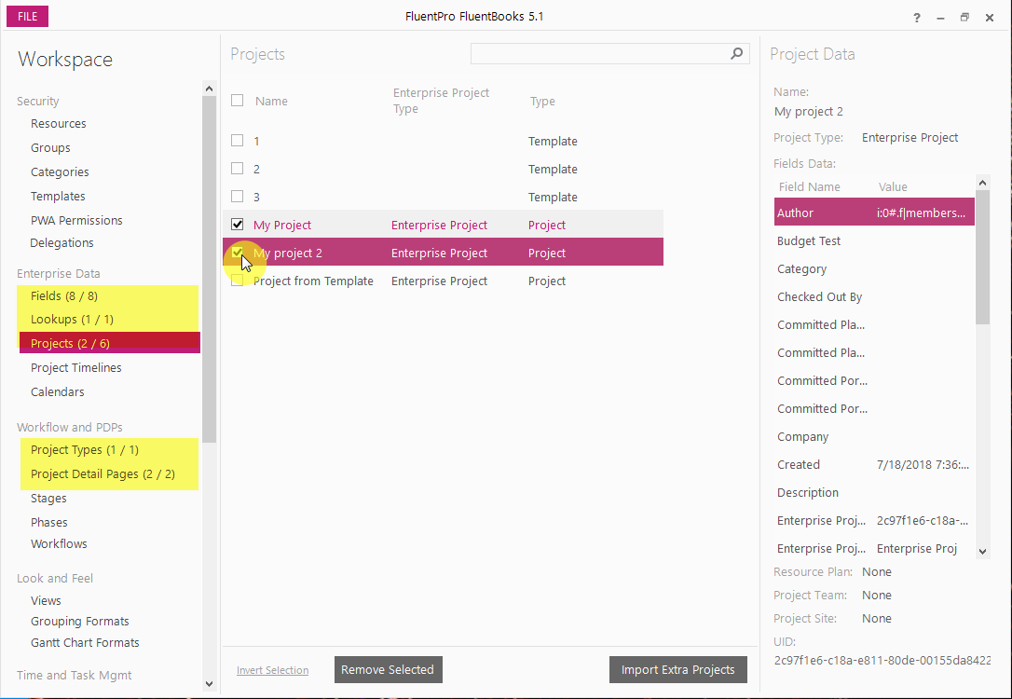Click Fields Data scroll up arrow
The image size is (1012, 699).
(x=982, y=184)
